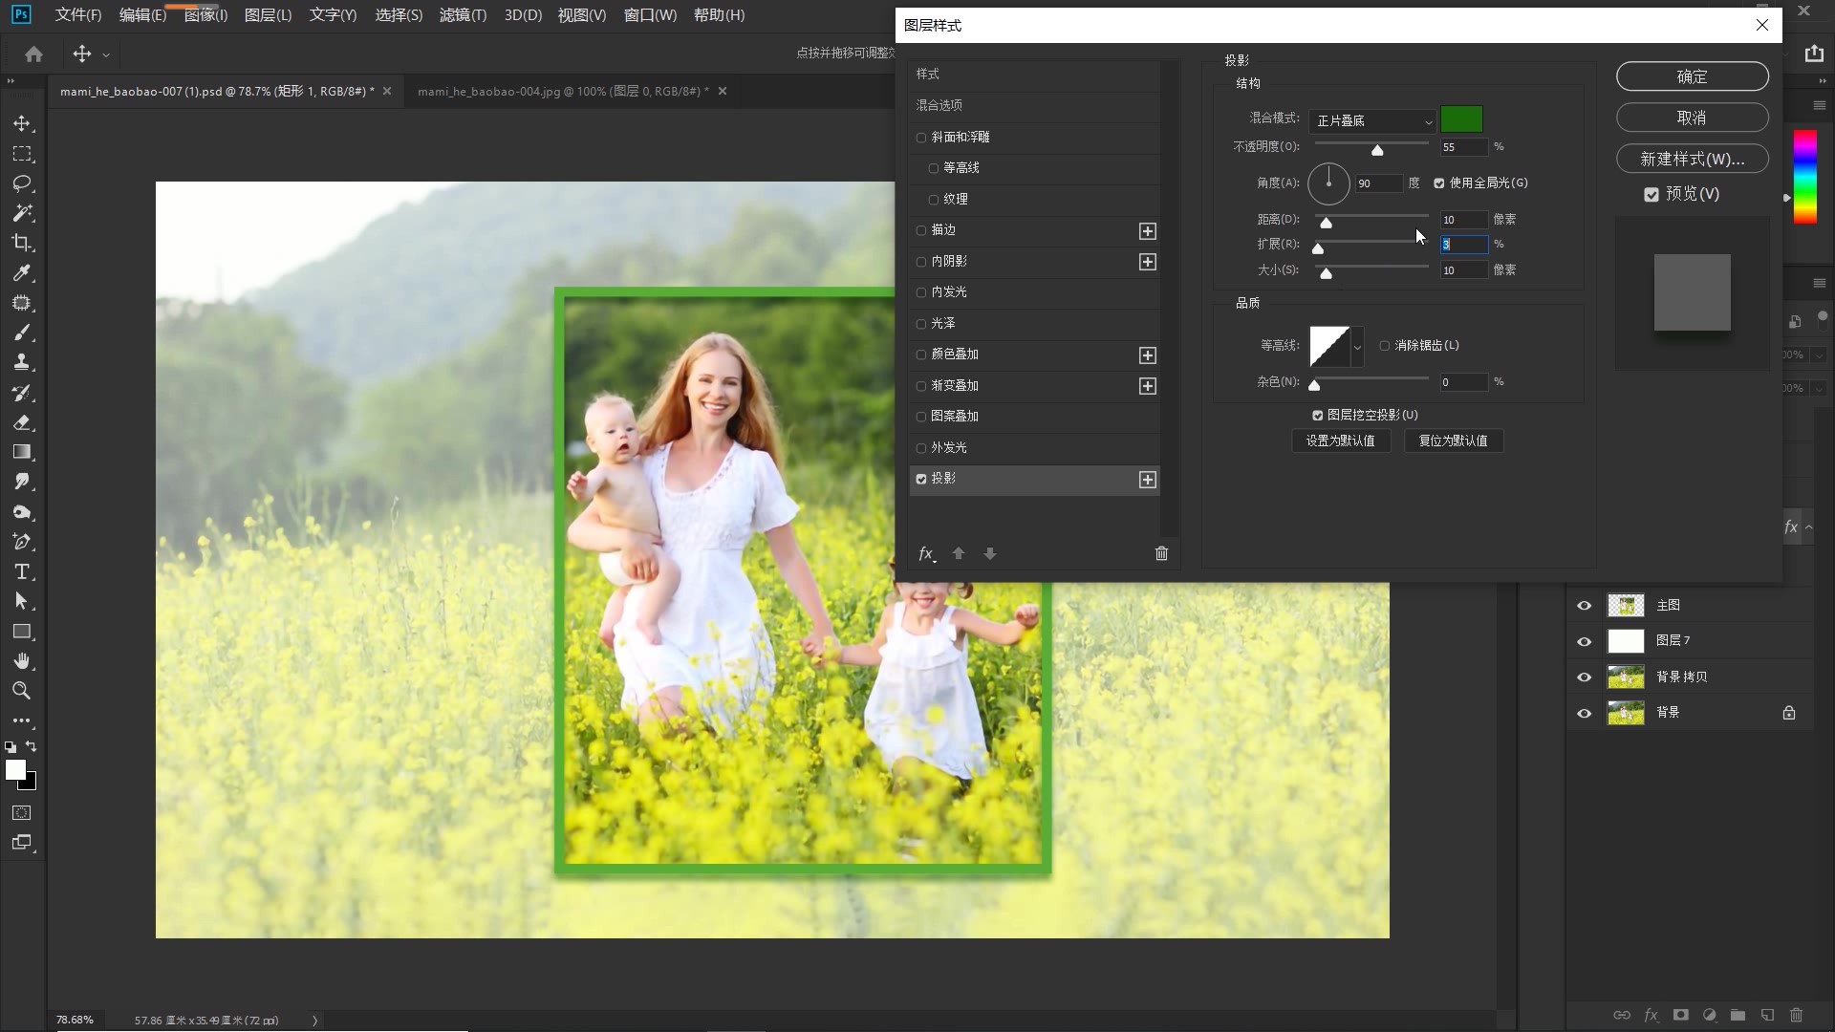Switch to mami_he_baobao-004.jpg tab
Viewport: 1835px width, 1032px height.
tap(562, 92)
